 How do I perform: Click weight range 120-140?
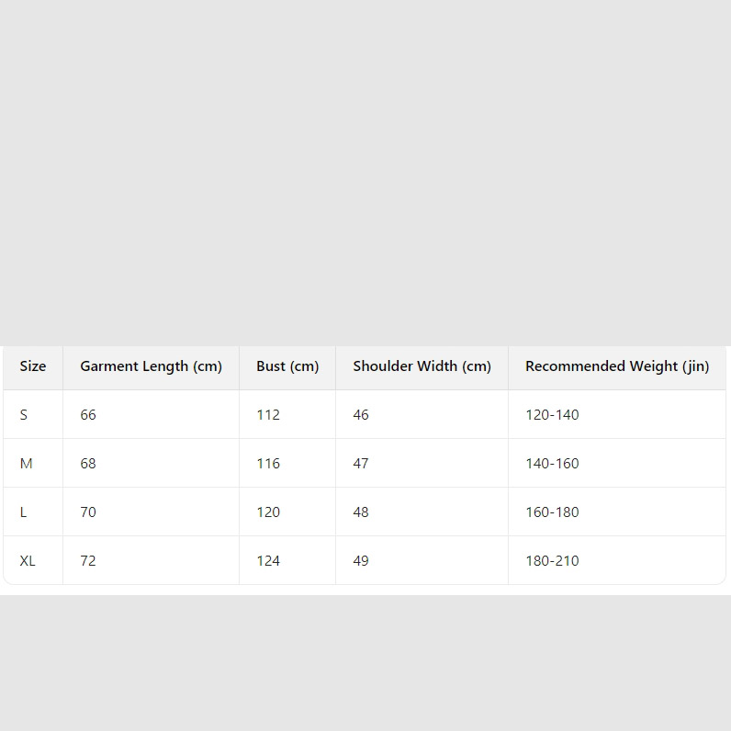(x=552, y=415)
